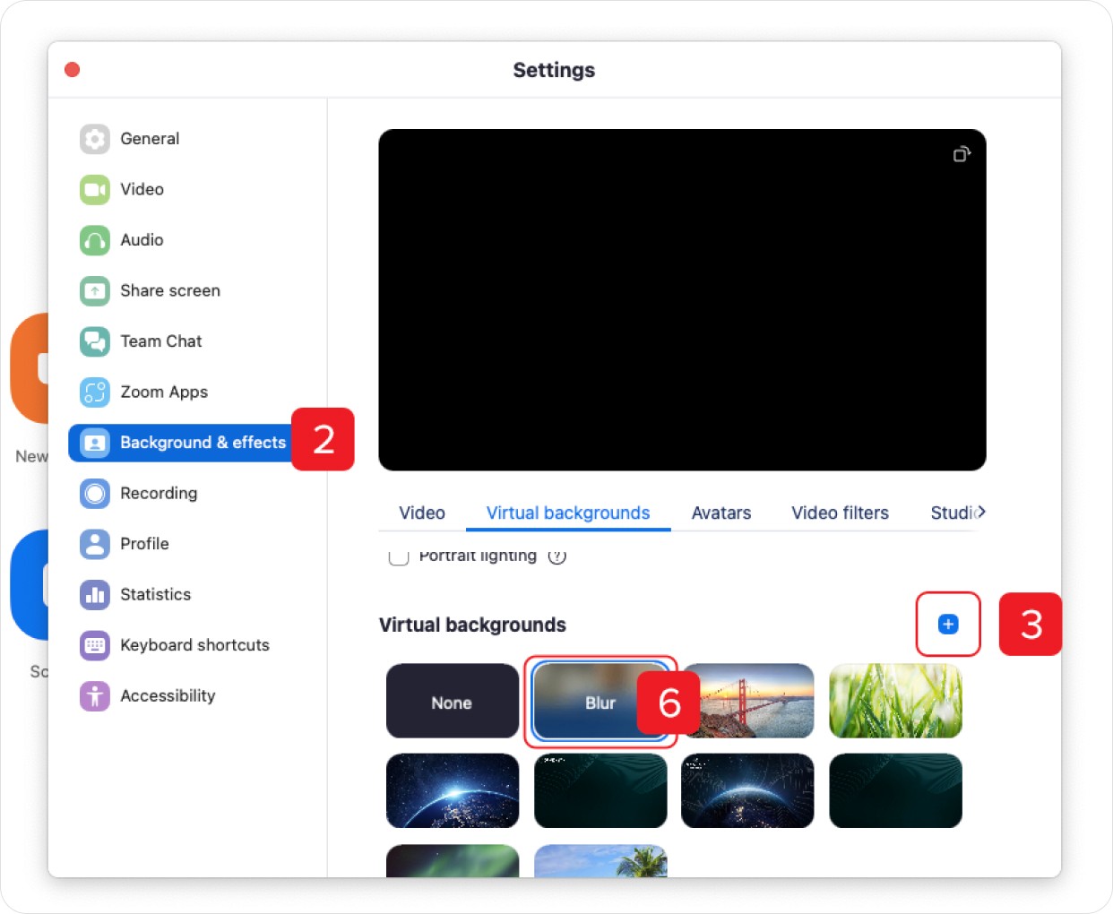Select Background & effects in the sidebar
The height and width of the screenshot is (914, 1113).
point(181,443)
